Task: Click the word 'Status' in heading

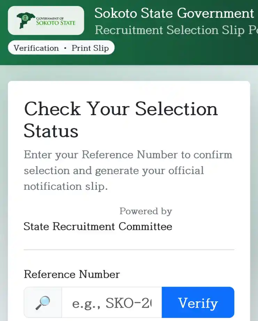Action: point(51,131)
